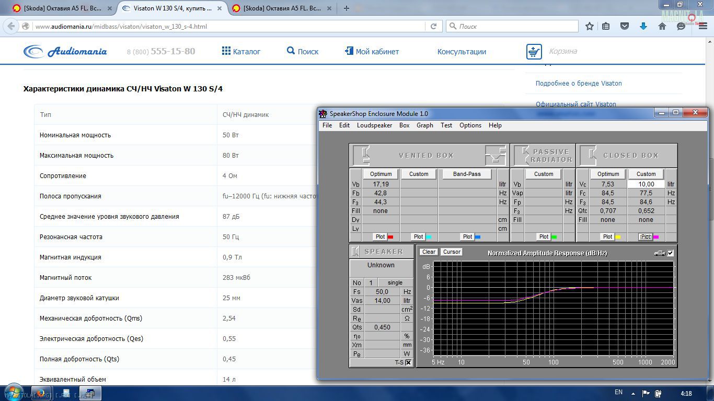Click the car cabin response icon

660,253
